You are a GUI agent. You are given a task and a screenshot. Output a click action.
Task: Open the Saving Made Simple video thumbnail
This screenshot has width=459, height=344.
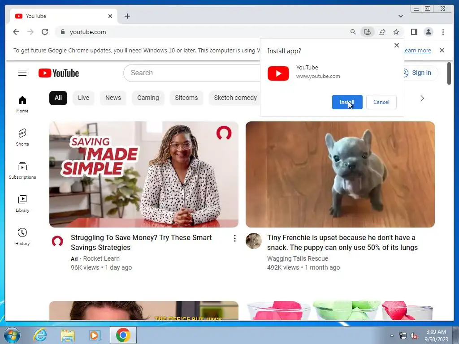(144, 174)
